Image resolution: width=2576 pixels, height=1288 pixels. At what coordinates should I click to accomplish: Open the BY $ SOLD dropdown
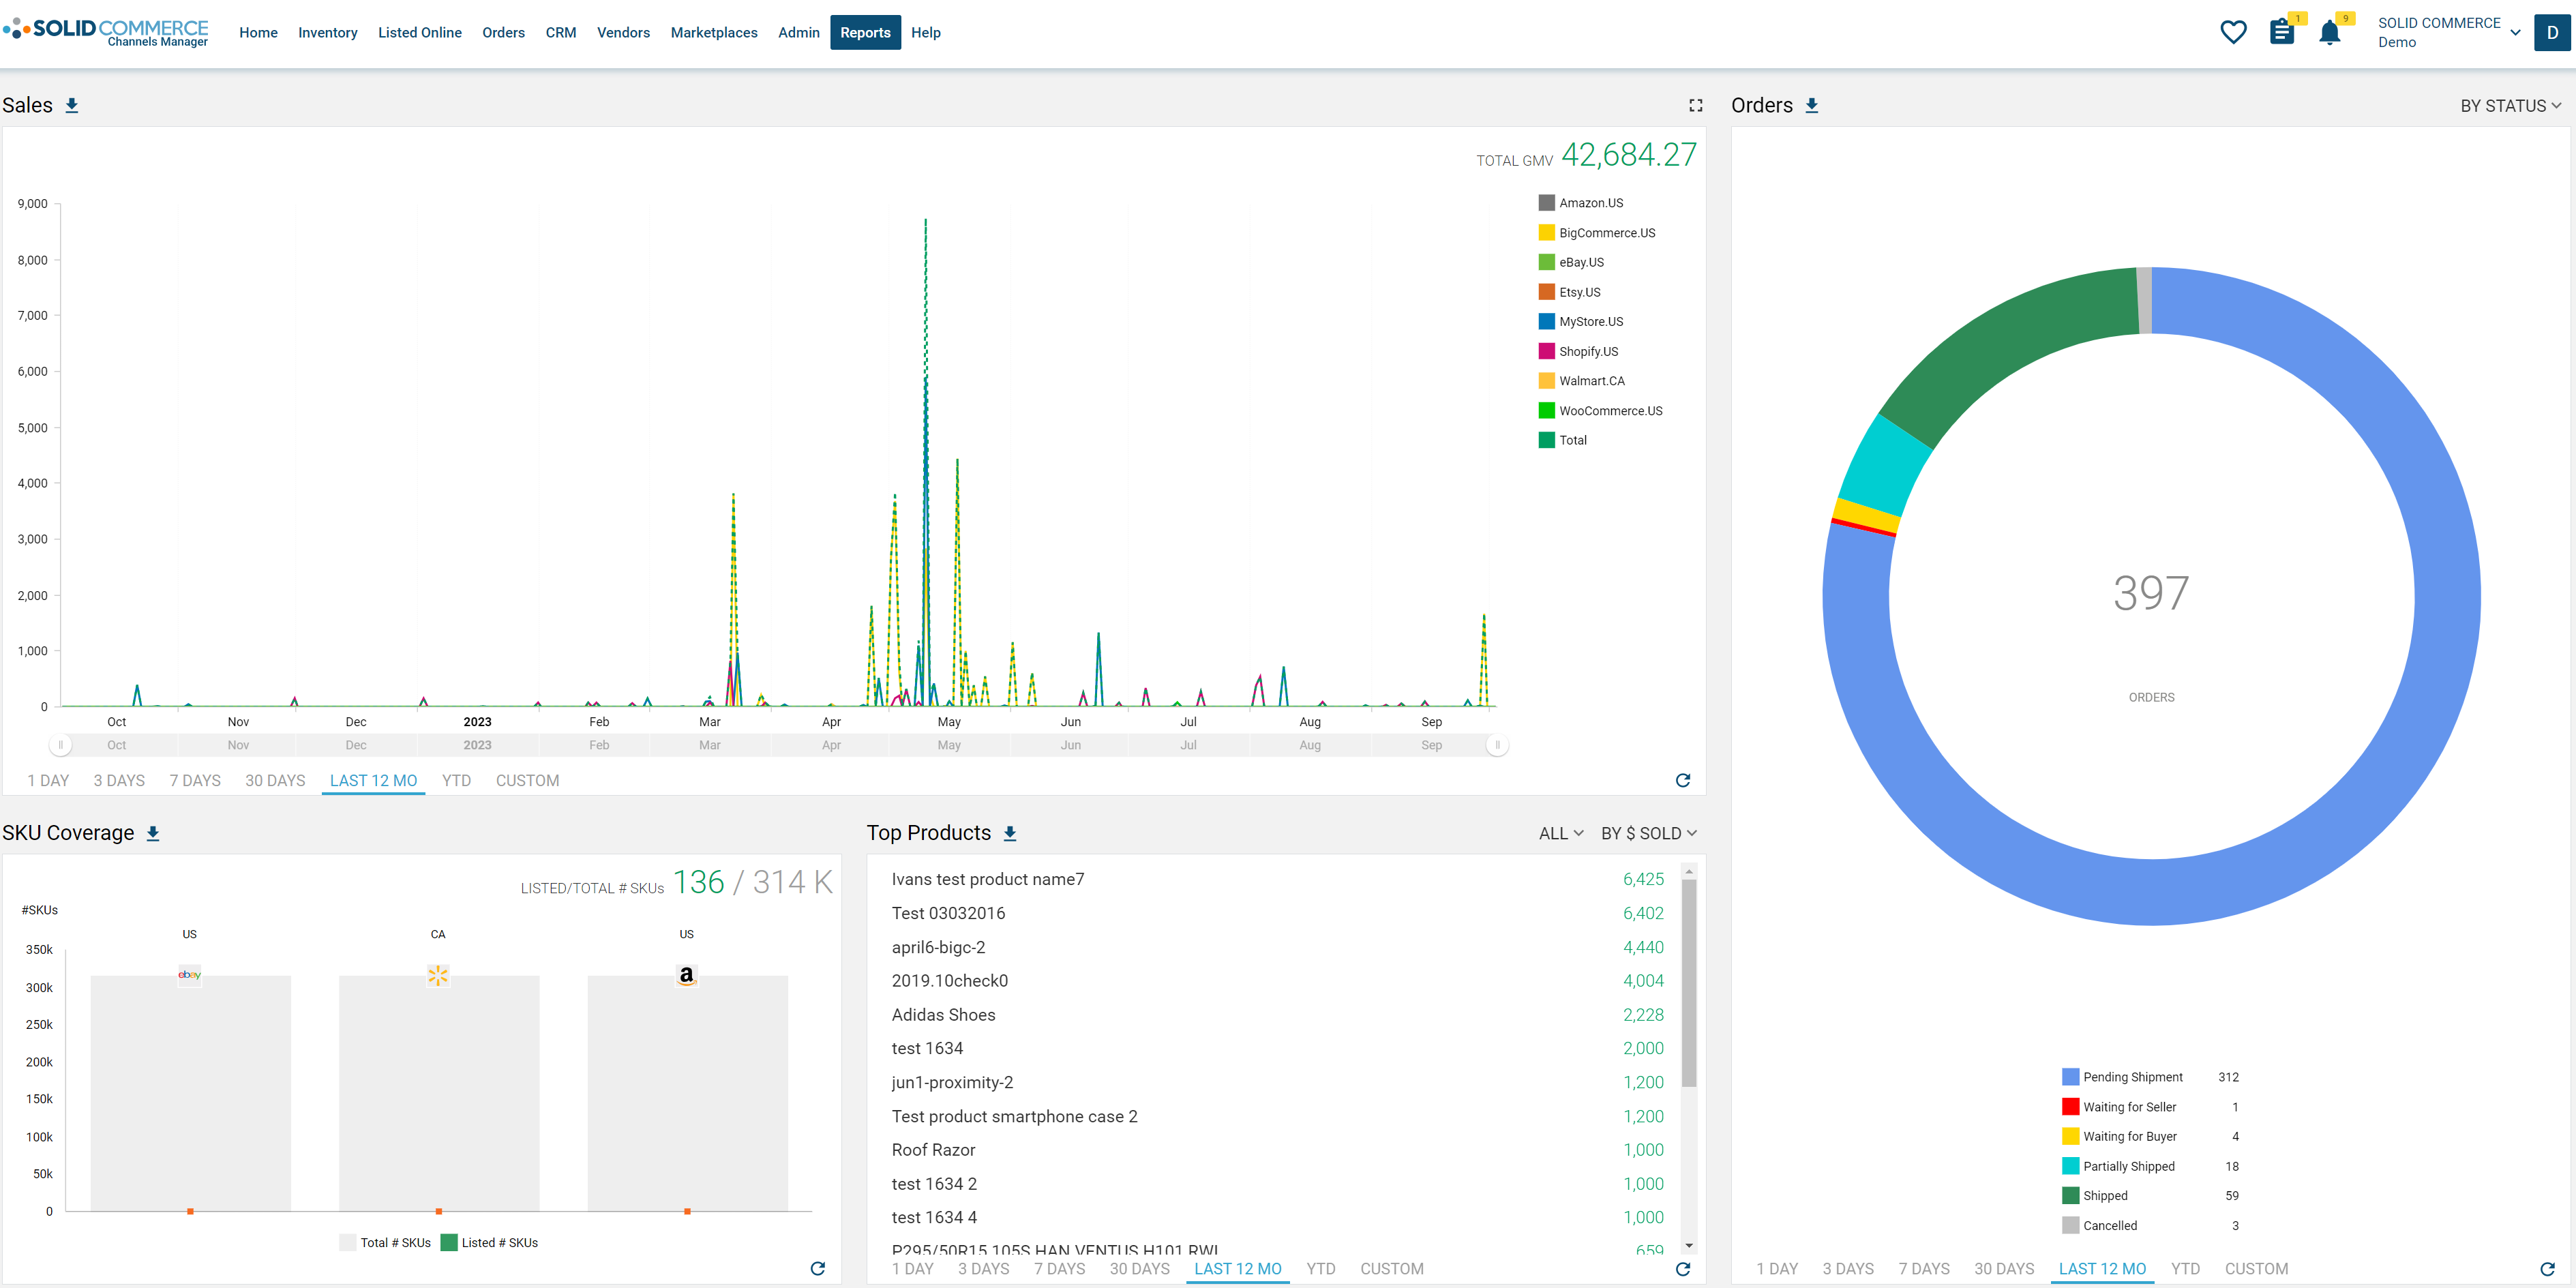[x=1648, y=833]
